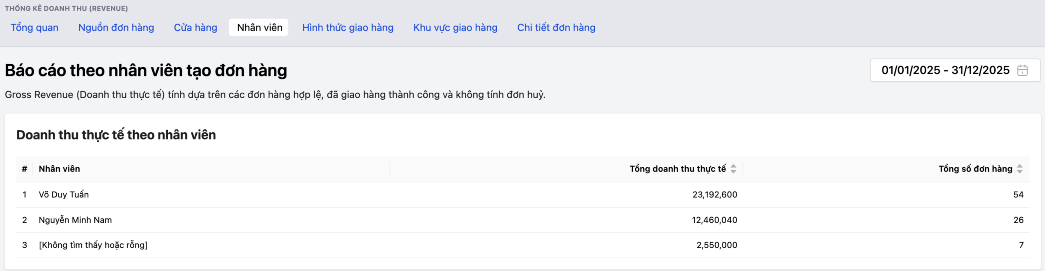Click the Nhân viên column header
Image resolution: width=1045 pixels, height=271 pixels.
pyautogui.click(x=59, y=169)
